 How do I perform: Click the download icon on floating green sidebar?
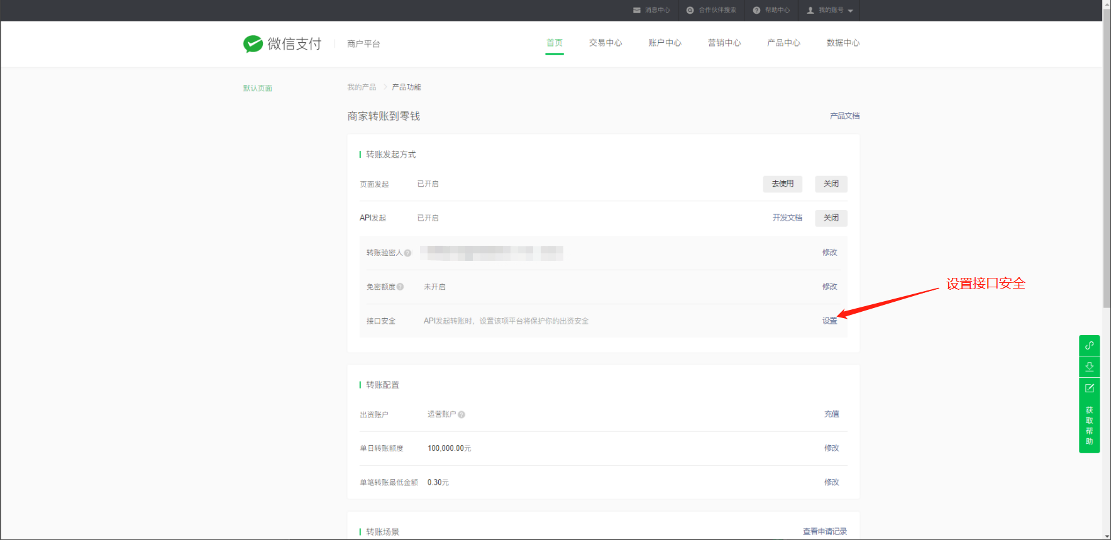[x=1089, y=366]
